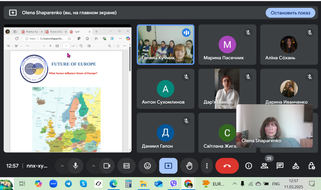Click the present screen button

click(x=168, y=166)
